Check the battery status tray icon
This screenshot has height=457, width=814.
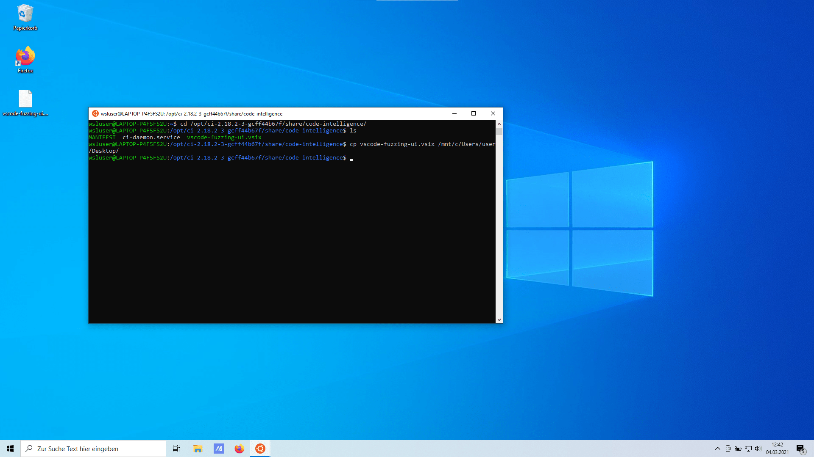coord(738,449)
